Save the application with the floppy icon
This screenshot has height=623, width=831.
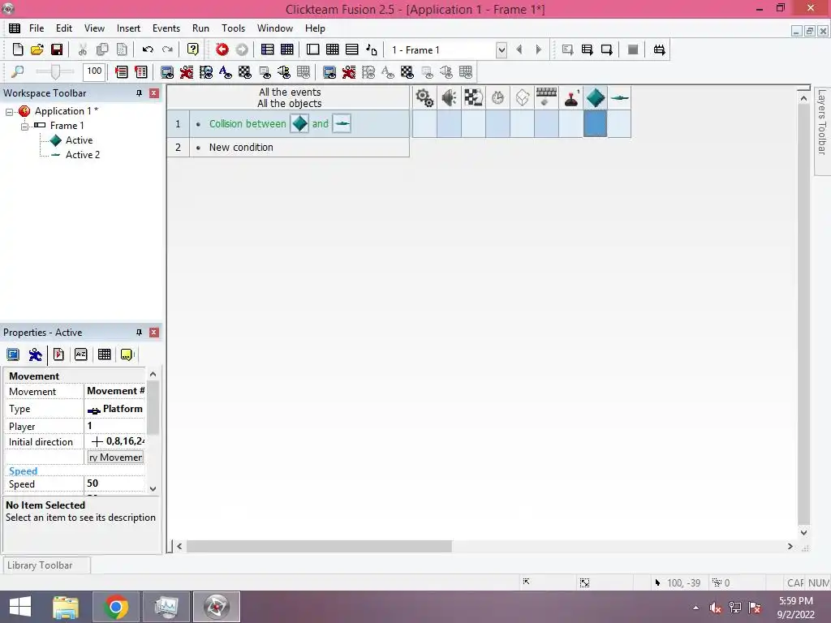[x=57, y=49]
